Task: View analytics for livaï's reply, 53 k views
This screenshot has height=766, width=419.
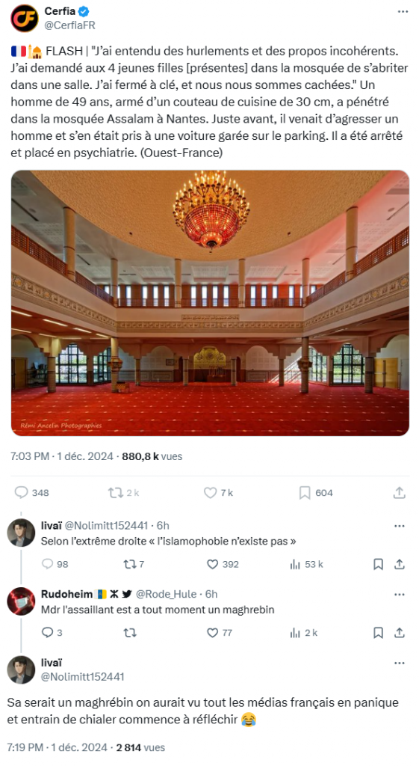Action: 295,564
